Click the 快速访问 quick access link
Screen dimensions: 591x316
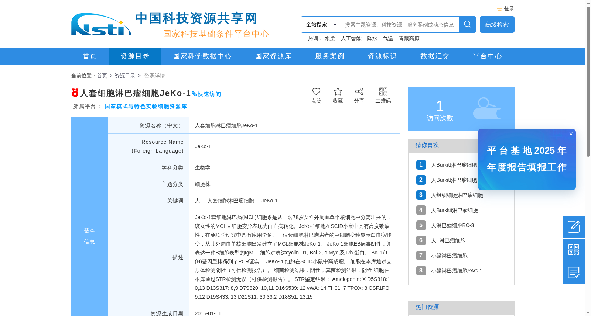206,94
